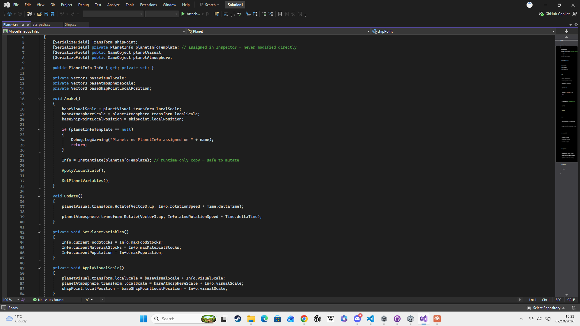
Task: Collapse the ApplyVisualScale() method outline
Action: [x=39, y=268]
